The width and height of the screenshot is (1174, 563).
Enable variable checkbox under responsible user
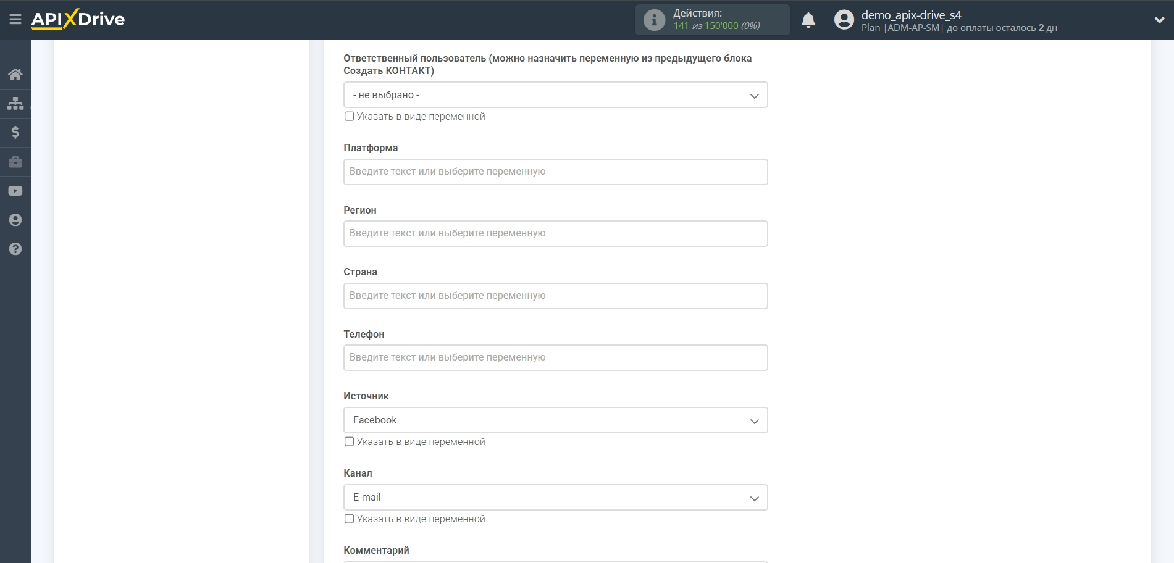pyautogui.click(x=350, y=117)
